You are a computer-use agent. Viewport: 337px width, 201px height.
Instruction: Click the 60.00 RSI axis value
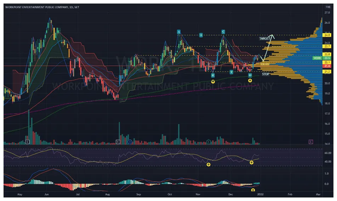[x=328, y=153]
